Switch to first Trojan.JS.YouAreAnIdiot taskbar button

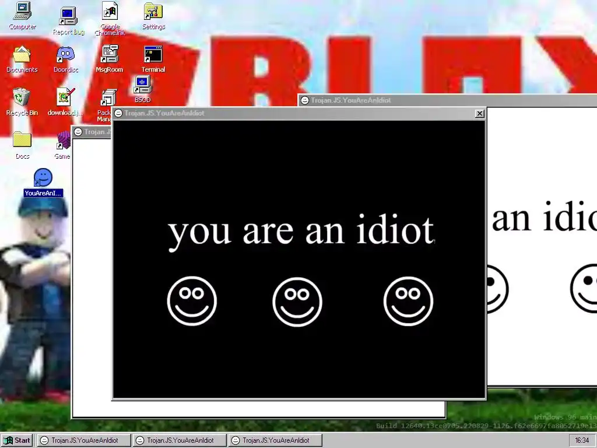coord(84,440)
